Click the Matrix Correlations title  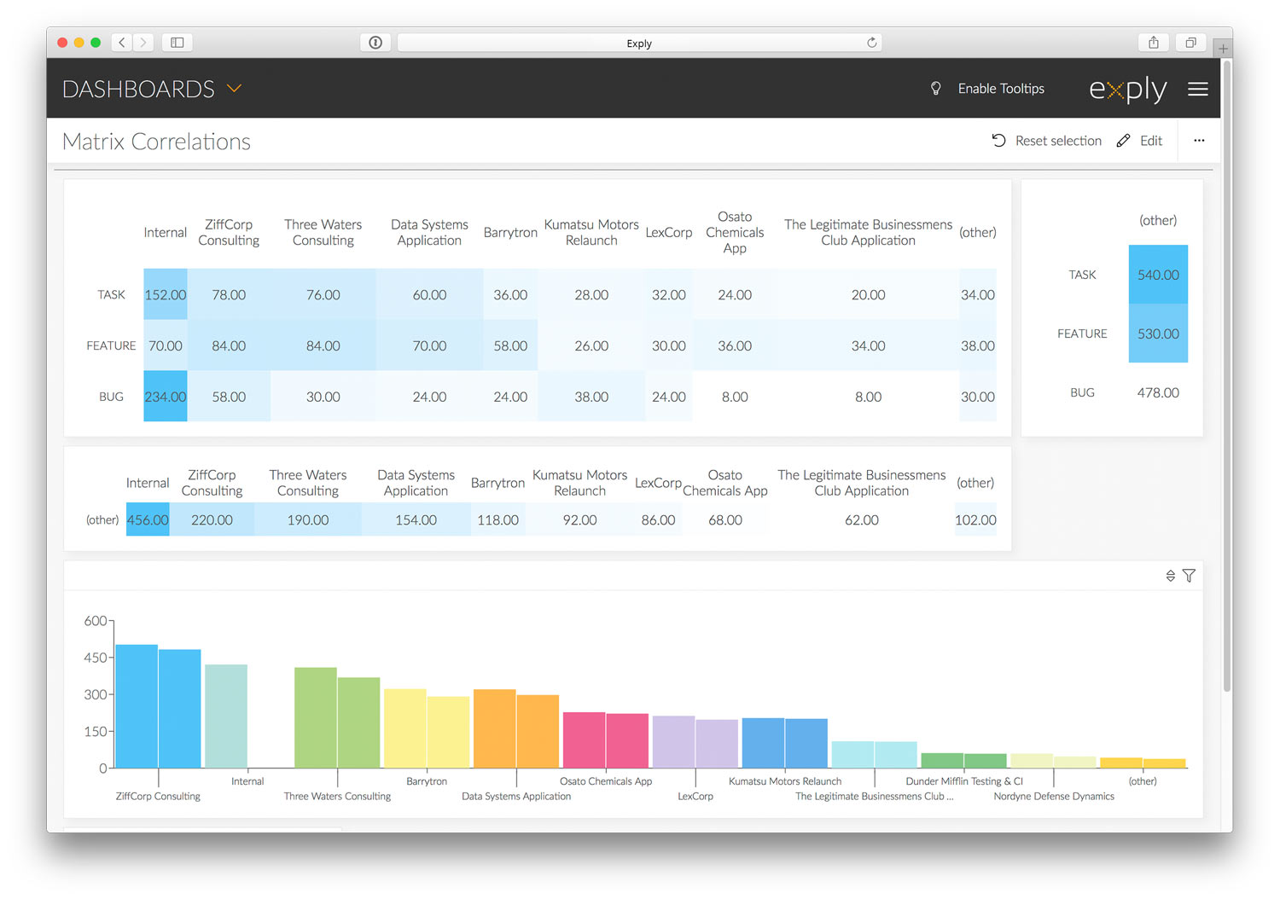pyautogui.click(x=156, y=142)
